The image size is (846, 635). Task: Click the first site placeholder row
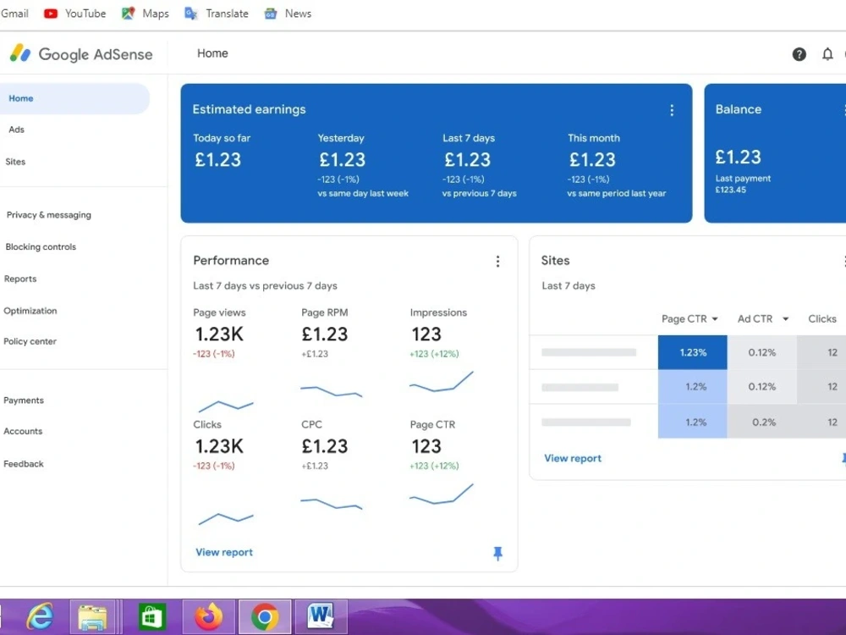pos(589,352)
